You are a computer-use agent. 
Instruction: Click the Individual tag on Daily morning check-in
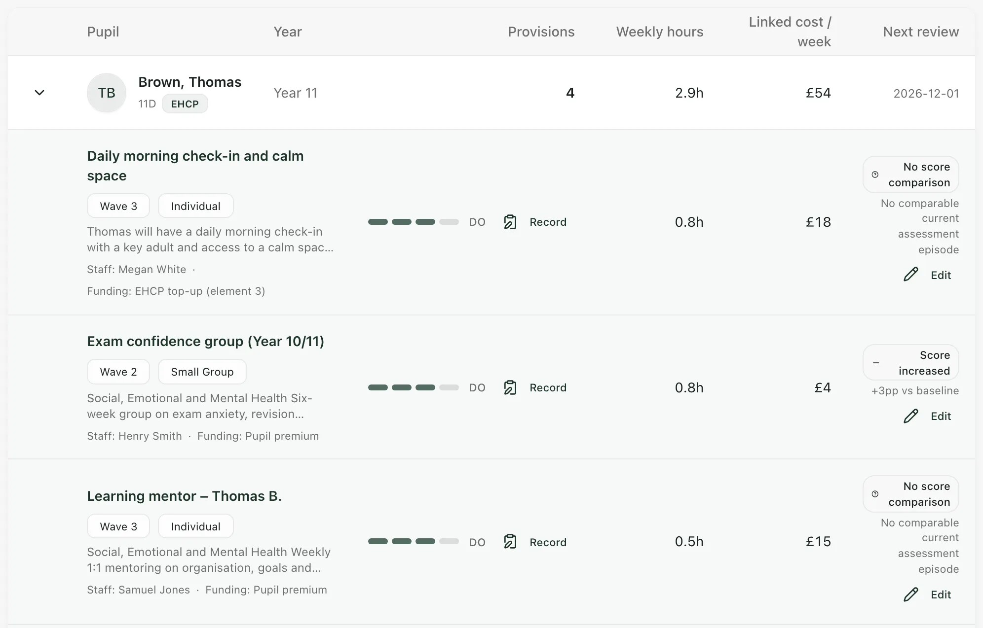pos(196,206)
